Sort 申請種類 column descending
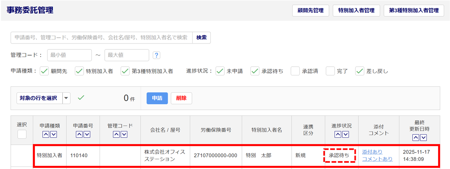 point(53,134)
